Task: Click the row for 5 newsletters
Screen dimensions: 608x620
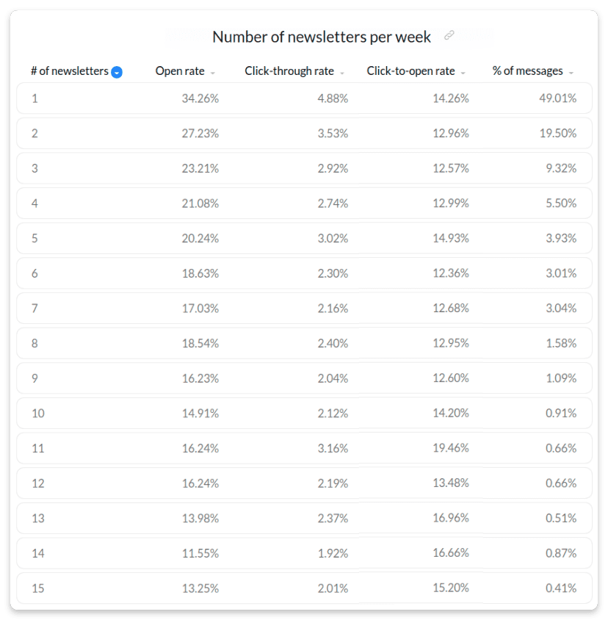Action: pos(304,239)
